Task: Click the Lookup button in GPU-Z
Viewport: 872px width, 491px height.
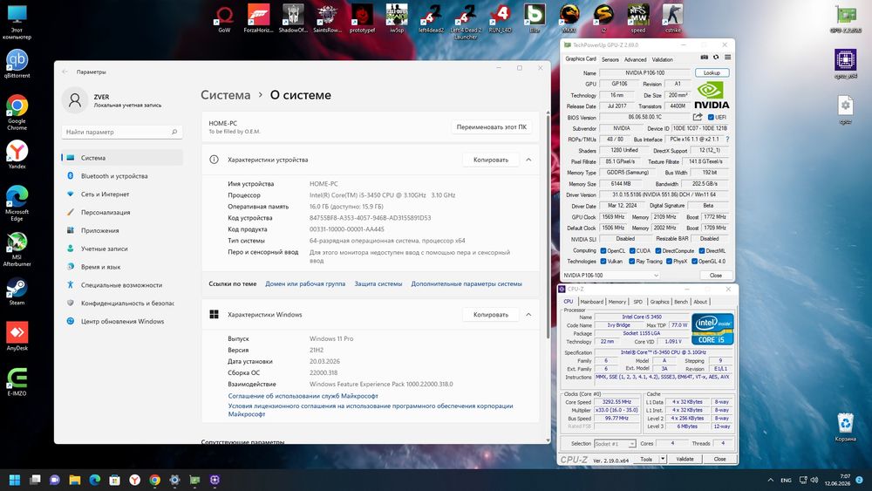Action: tap(712, 73)
